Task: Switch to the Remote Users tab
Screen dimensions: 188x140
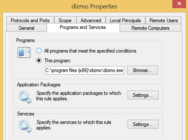Action: click(x=163, y=20)
